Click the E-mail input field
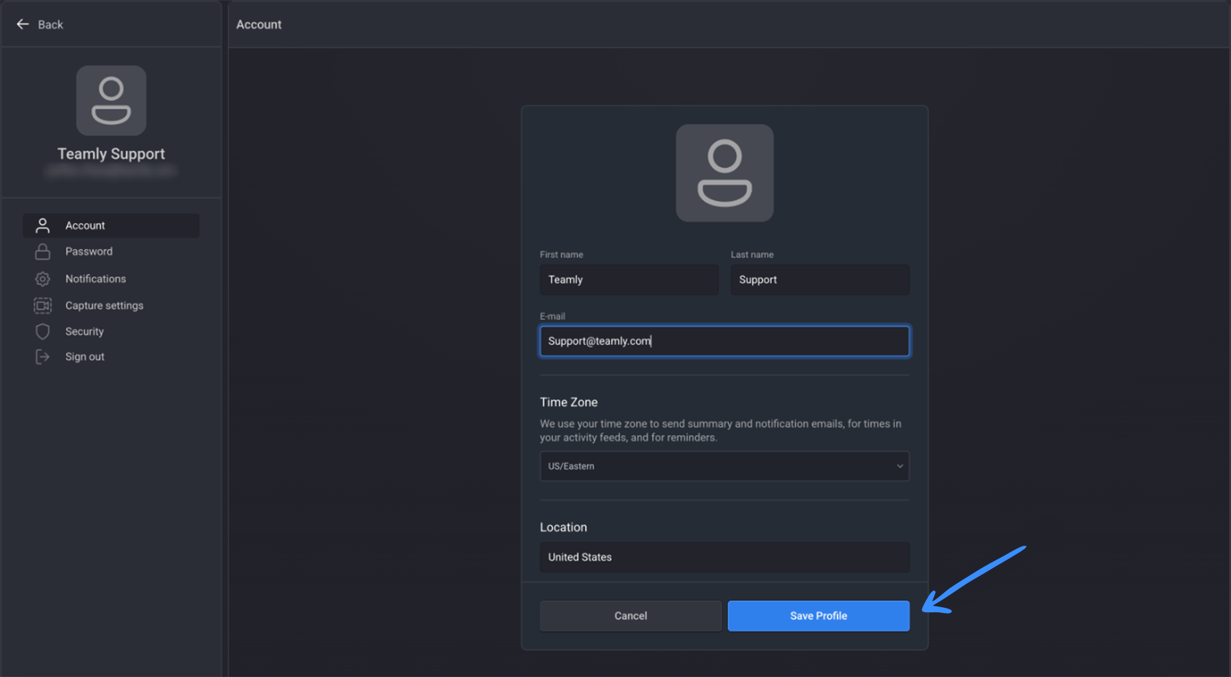1231x677 pixels. pyautogui.click(x=724, y=341)
